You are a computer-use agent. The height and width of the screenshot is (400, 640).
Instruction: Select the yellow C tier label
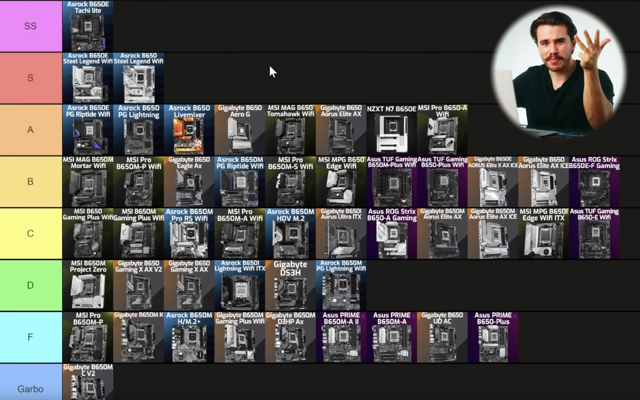click(x=31, y=233)
